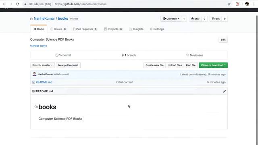This screenshot has width=258, height=145.
Task: Open the Branch: master dropdown
Action: click(42, 65)
